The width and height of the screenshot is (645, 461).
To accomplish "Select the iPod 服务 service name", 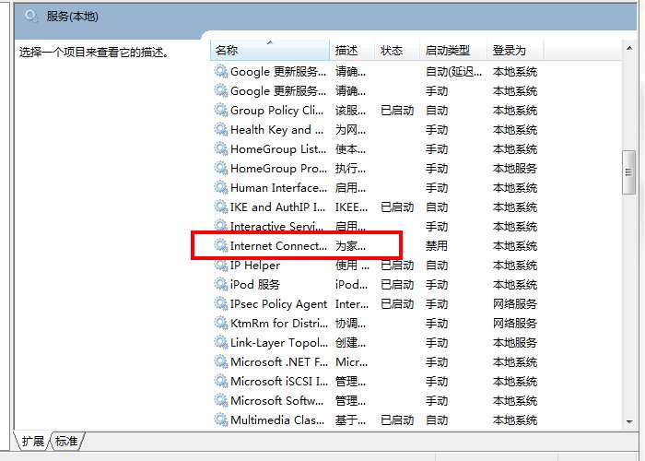I will click(x=255, y=284).
